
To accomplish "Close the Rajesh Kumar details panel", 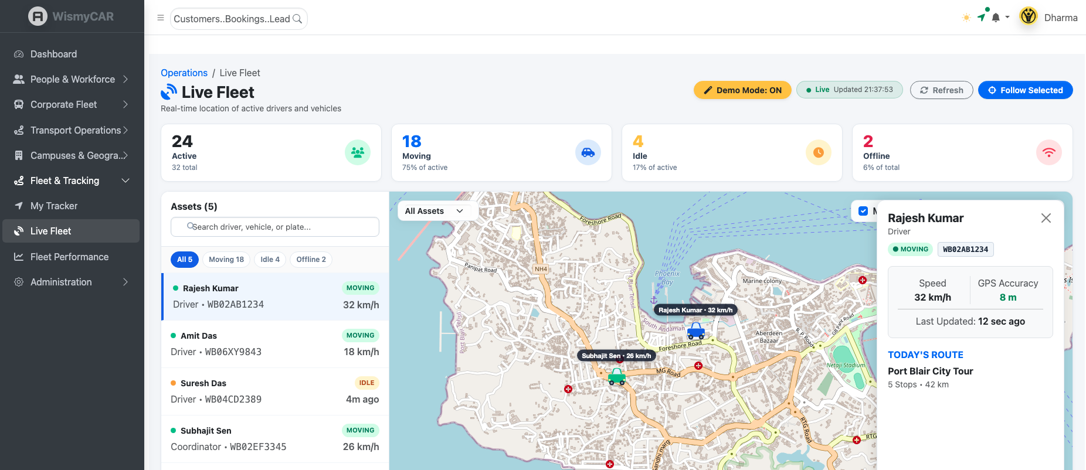I will click(1046, 218).
